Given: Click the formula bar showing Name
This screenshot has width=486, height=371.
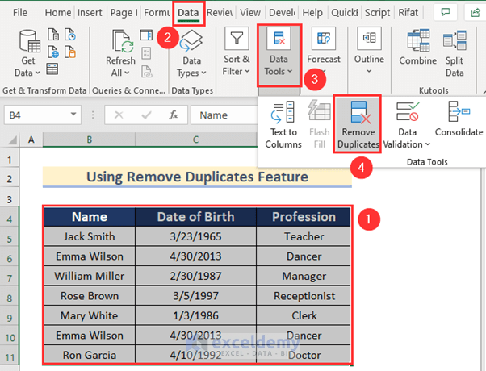Looking at the screenshot, I should click(224, 115).
